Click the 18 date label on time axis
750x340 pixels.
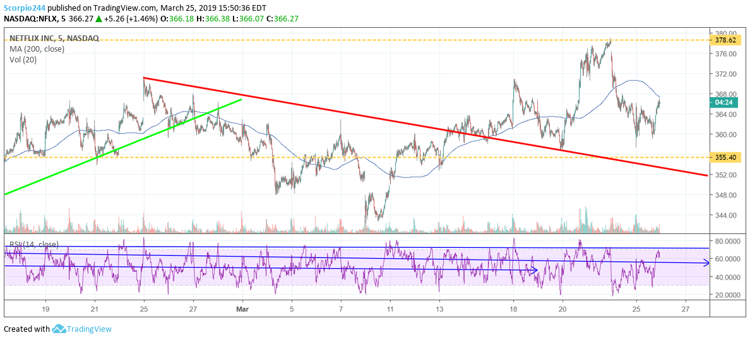[513, 308]
